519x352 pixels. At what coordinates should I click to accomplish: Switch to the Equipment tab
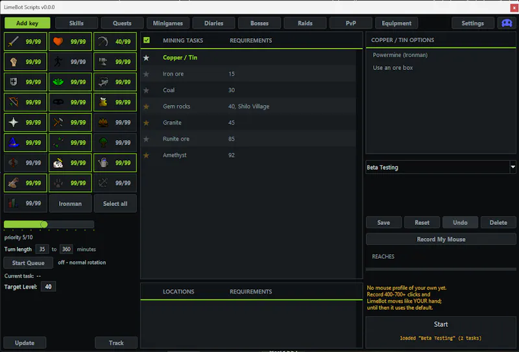396,23
